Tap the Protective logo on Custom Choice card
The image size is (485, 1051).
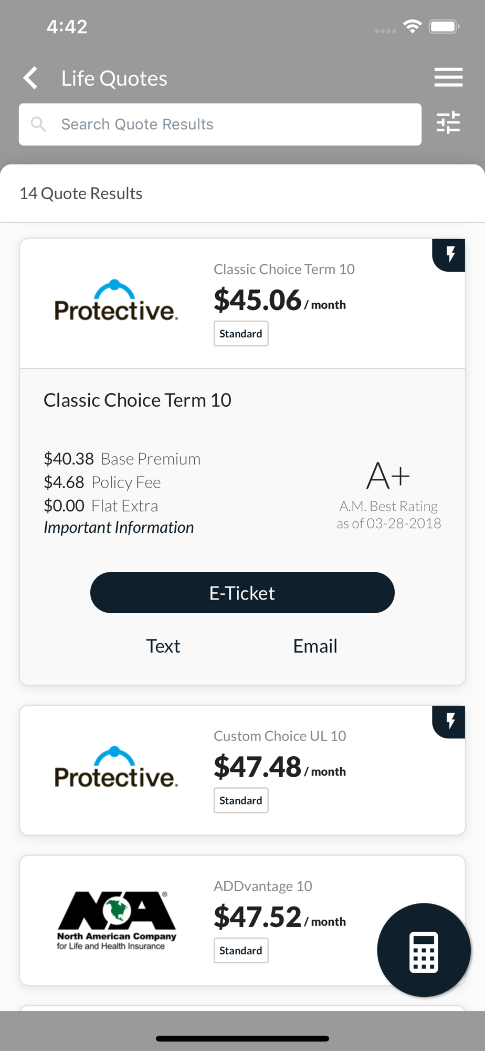116,768
